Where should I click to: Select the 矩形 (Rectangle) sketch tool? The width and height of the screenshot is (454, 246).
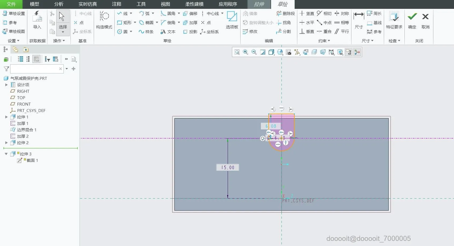[x=125, y=23]
